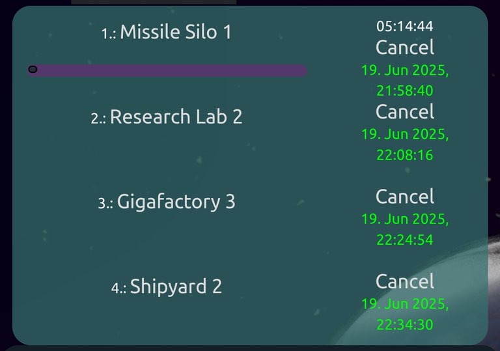Click queue number 4.: label
500x351 pixels.
pos(118,288)
